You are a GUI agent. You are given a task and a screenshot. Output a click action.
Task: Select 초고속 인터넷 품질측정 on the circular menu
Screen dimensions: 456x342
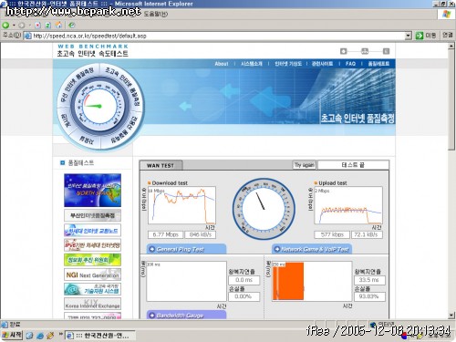[x=123, y=87]
